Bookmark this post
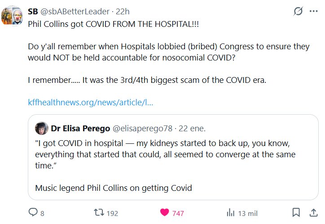 pyautogui.click(x=296, y=213)
